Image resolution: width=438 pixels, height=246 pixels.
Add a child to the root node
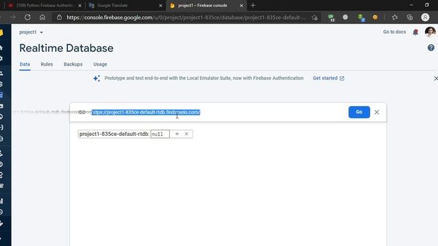coord(177,134)
